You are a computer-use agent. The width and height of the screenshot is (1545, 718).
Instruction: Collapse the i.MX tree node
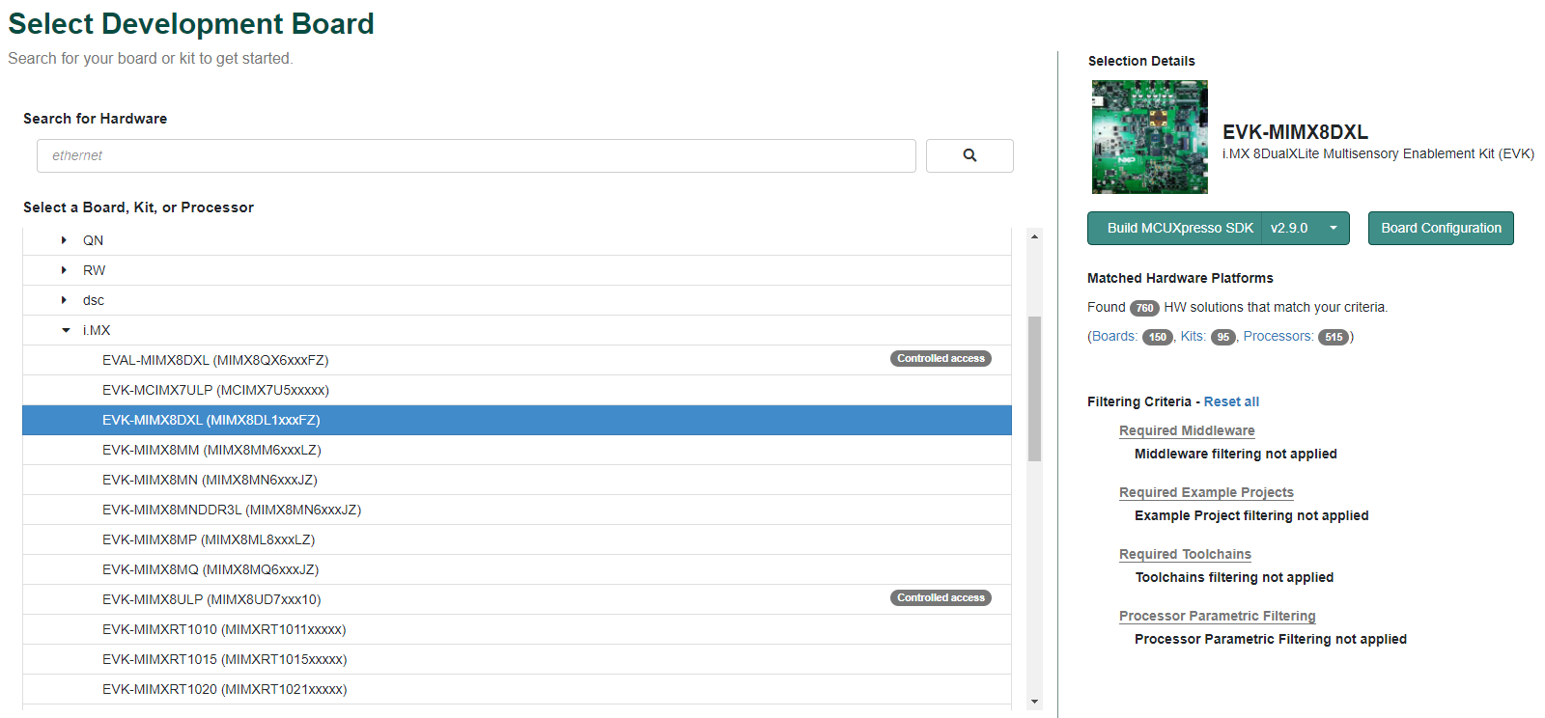tap(66, 330)
